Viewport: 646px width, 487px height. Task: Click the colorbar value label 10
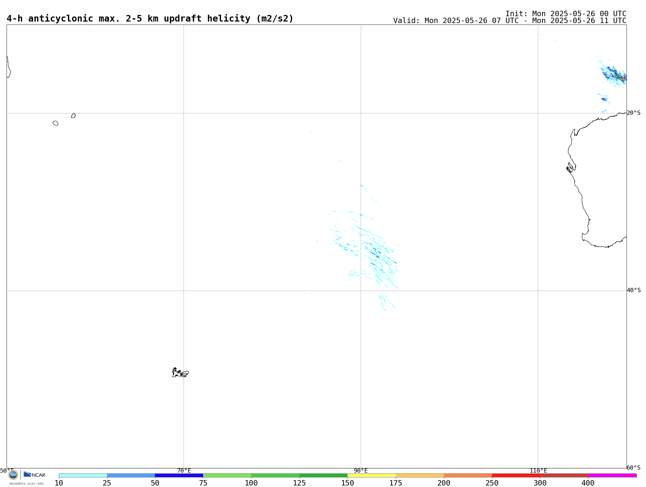coord(59,483)
